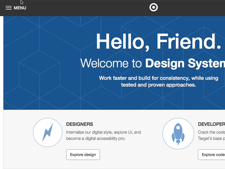This screenshot has height=169, width=225.
Task: Click the MENU label text
Action: (20, 8)
